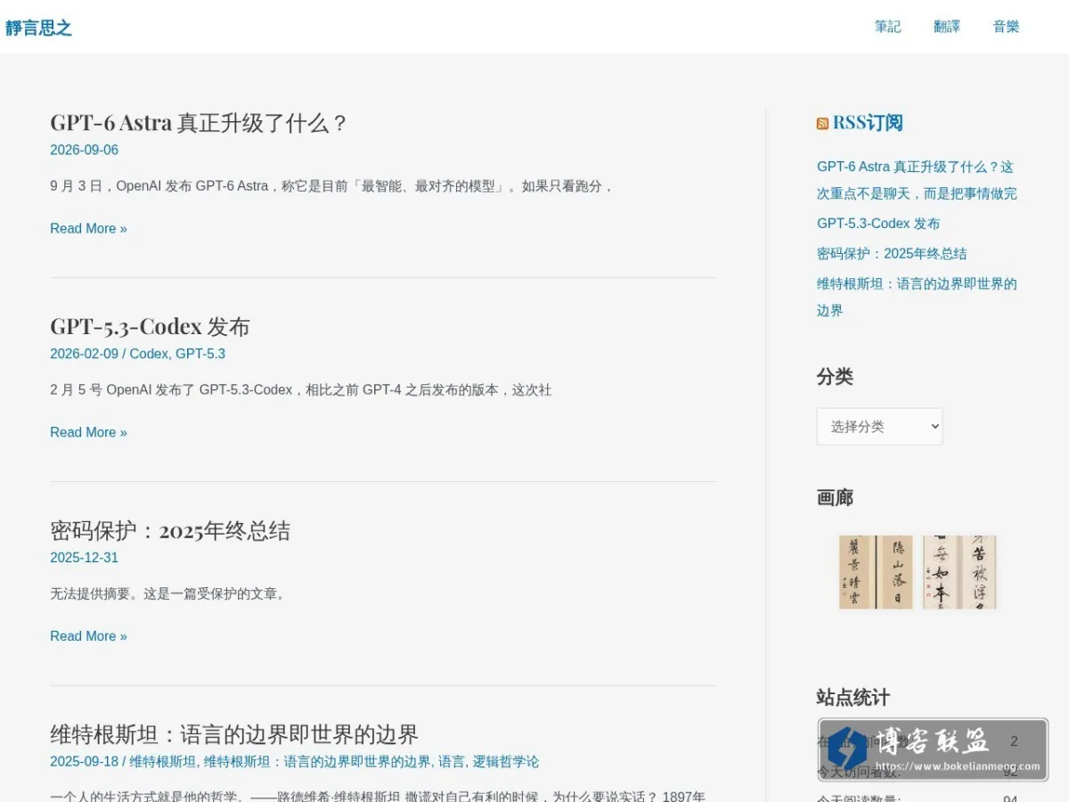Open sidebar RSS item GPT-6 Astra 真正升级了什么
The height and width of the screenshot is (802, 1069).
pos(917,180)
